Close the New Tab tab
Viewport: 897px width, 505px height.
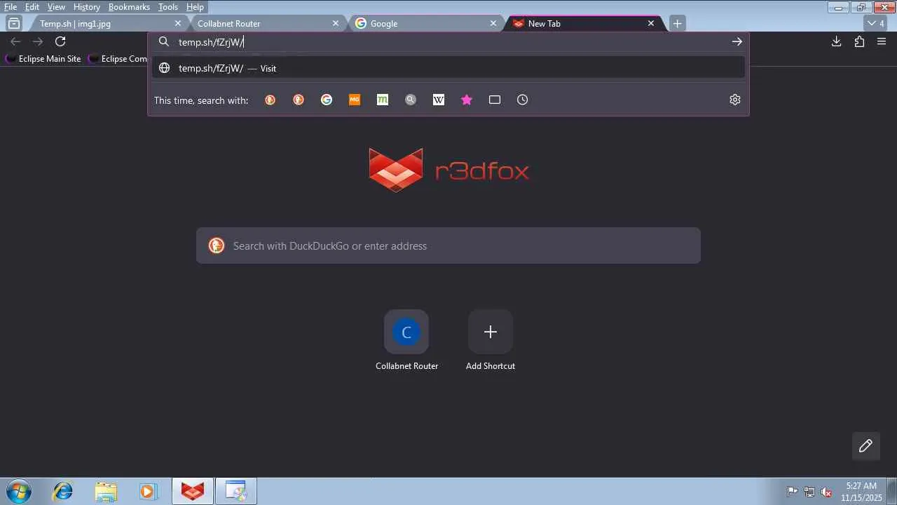651,23
